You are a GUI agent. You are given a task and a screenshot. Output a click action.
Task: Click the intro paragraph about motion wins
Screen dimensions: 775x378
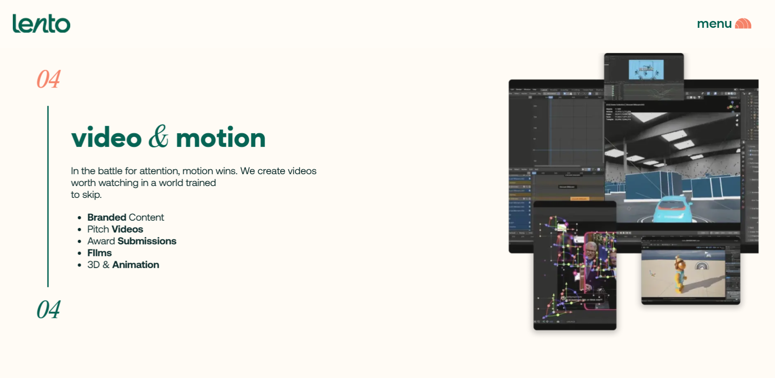tap(193, 182)
